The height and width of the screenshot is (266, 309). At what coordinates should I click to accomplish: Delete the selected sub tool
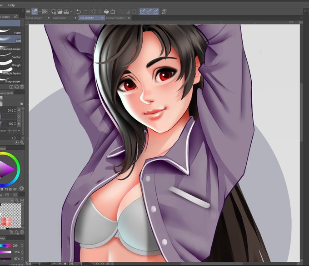tap(22, 87)
